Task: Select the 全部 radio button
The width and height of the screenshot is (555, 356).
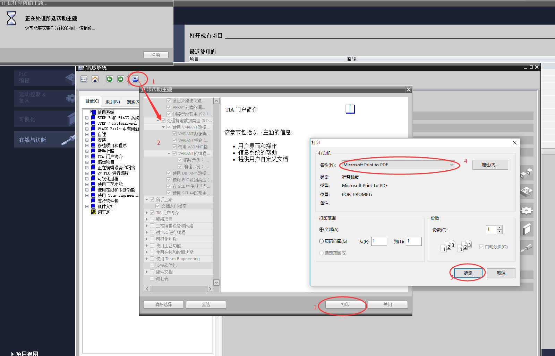Action: click(x=321, y=230)
